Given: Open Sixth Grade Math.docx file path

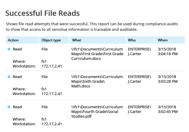Looking at the screenshot, I should [97, 81].
